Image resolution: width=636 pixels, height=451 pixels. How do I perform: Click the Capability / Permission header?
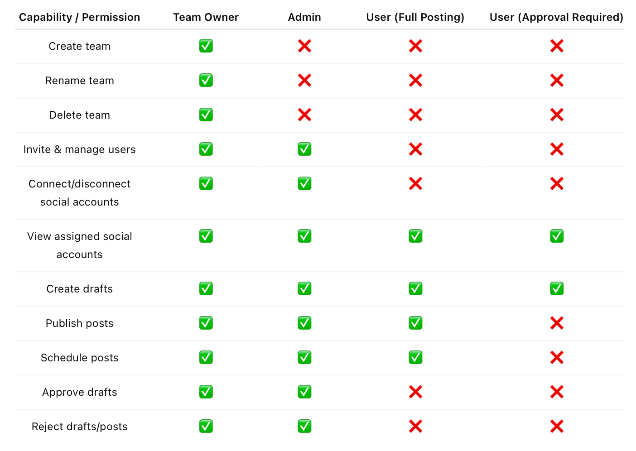click(x=80, y=17)
